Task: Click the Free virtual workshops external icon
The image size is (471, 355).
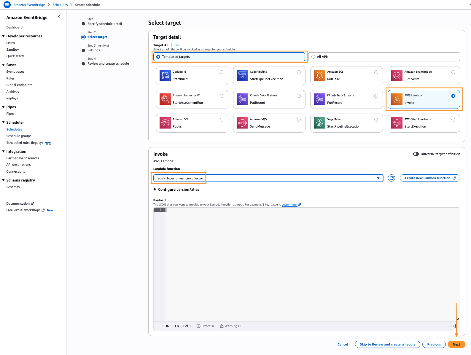Action: click(43, 210)
